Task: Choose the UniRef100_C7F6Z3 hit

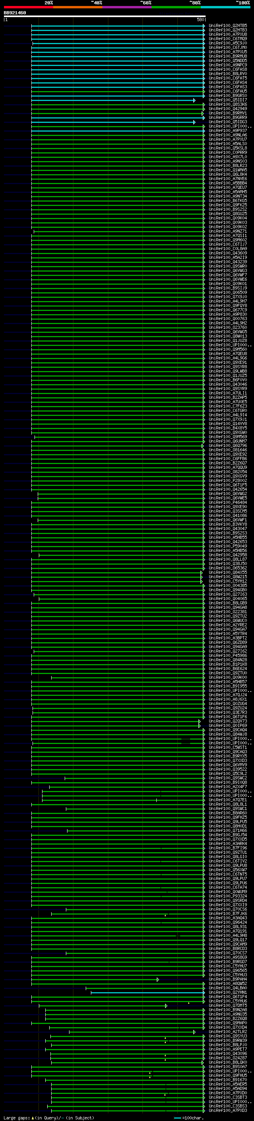Action: (228, 406)
